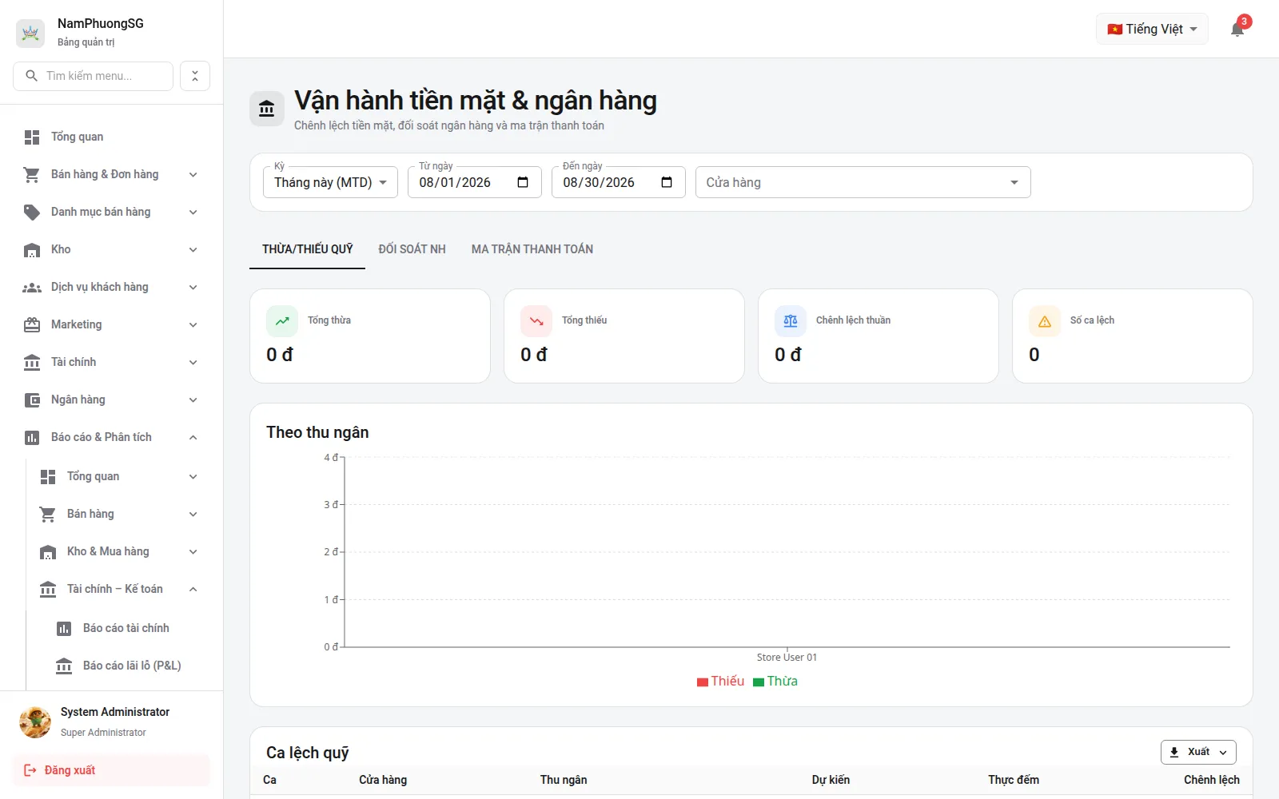
Task: Open the Cửa hàng store dropdown
Action: tap(863, 182)
